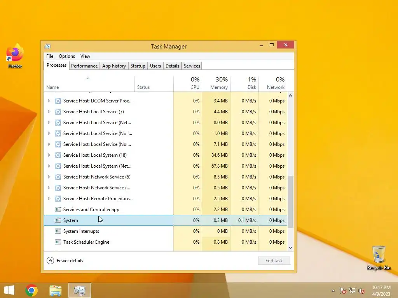Switch to the Users tab
The width and height of the screenshot is (398, 298).
pyautogui.click(x=155, y=66)
